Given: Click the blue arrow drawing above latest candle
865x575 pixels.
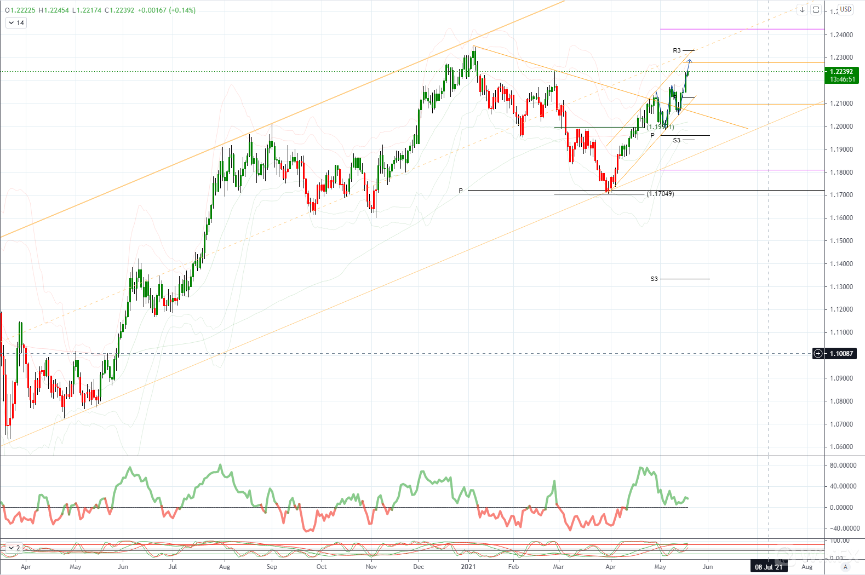Looking at the screenshot, I should [x=689, y=61].
